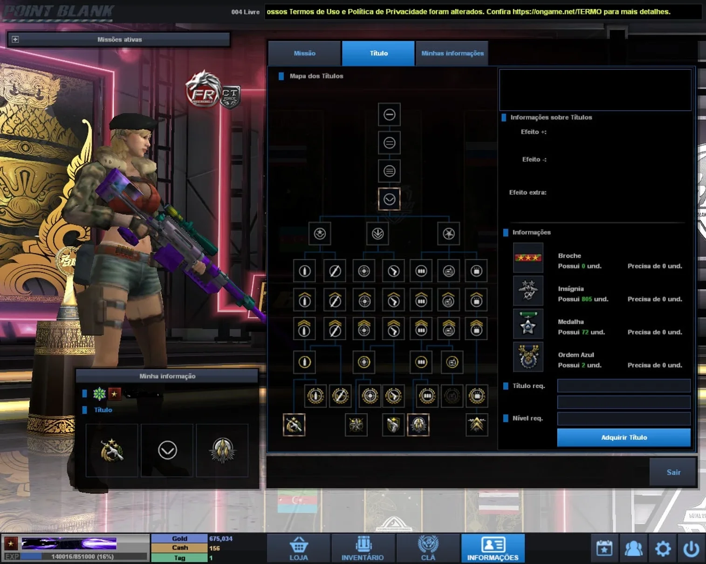706x564 pixels.
Task: Click the Medalha star medal icon
Action: pos(528,324)
